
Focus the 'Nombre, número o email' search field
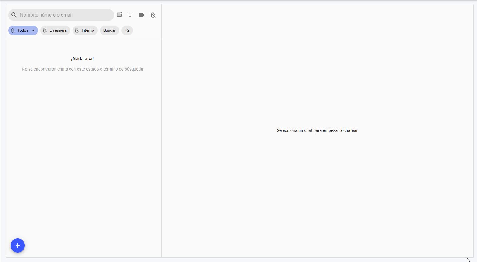coord(61,15)
